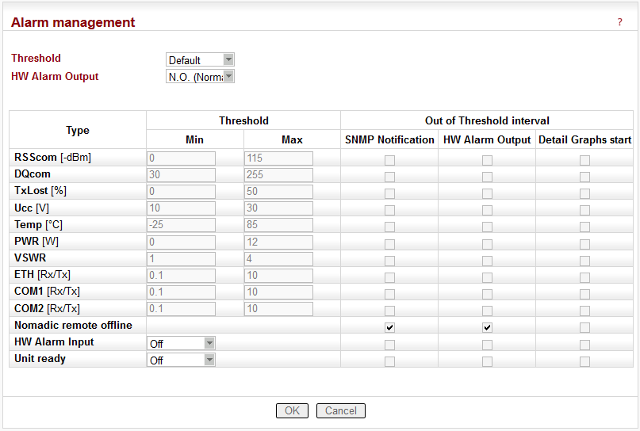This screenshot has width=640, height=431.
Task: Enable SNMP Notification for Ucc
Action: 390,210
